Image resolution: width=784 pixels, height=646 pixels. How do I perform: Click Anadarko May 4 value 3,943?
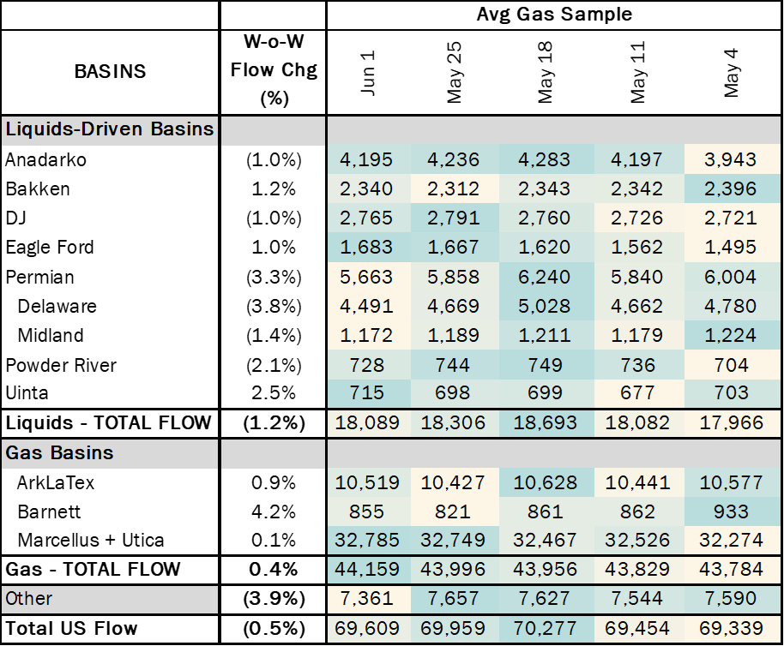pyautogui.click(x=731, y=159)
